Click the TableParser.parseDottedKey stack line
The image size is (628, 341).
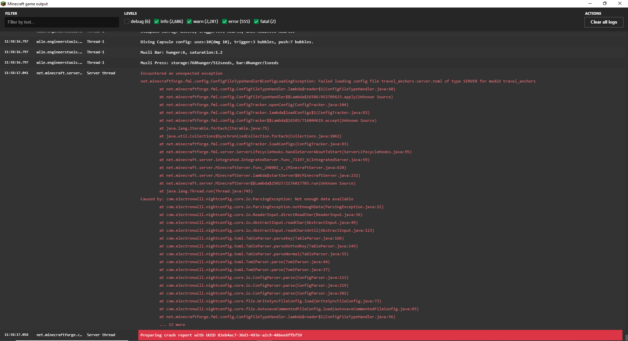pos(258,246)
